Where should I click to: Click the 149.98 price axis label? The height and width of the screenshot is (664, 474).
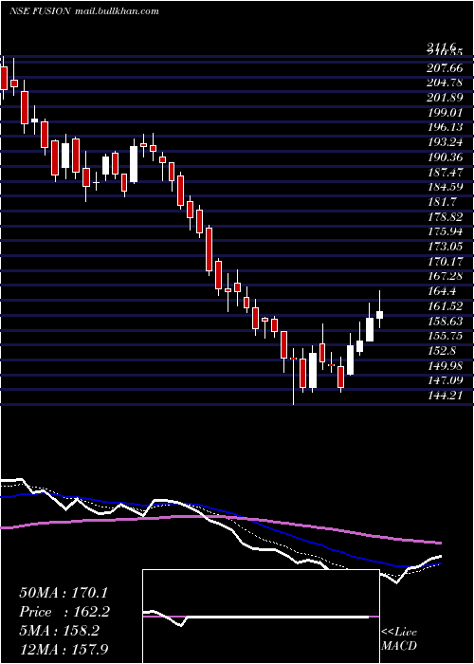click(445, 365)
